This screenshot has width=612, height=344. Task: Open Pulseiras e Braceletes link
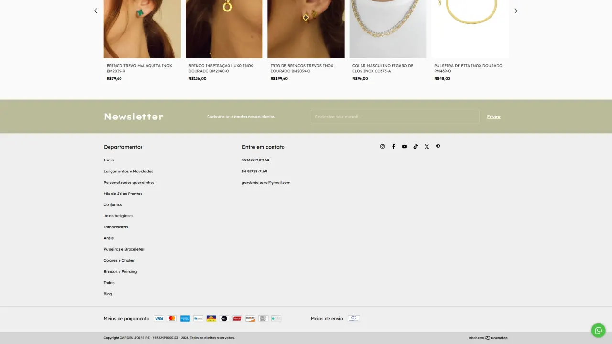(124, 249)
